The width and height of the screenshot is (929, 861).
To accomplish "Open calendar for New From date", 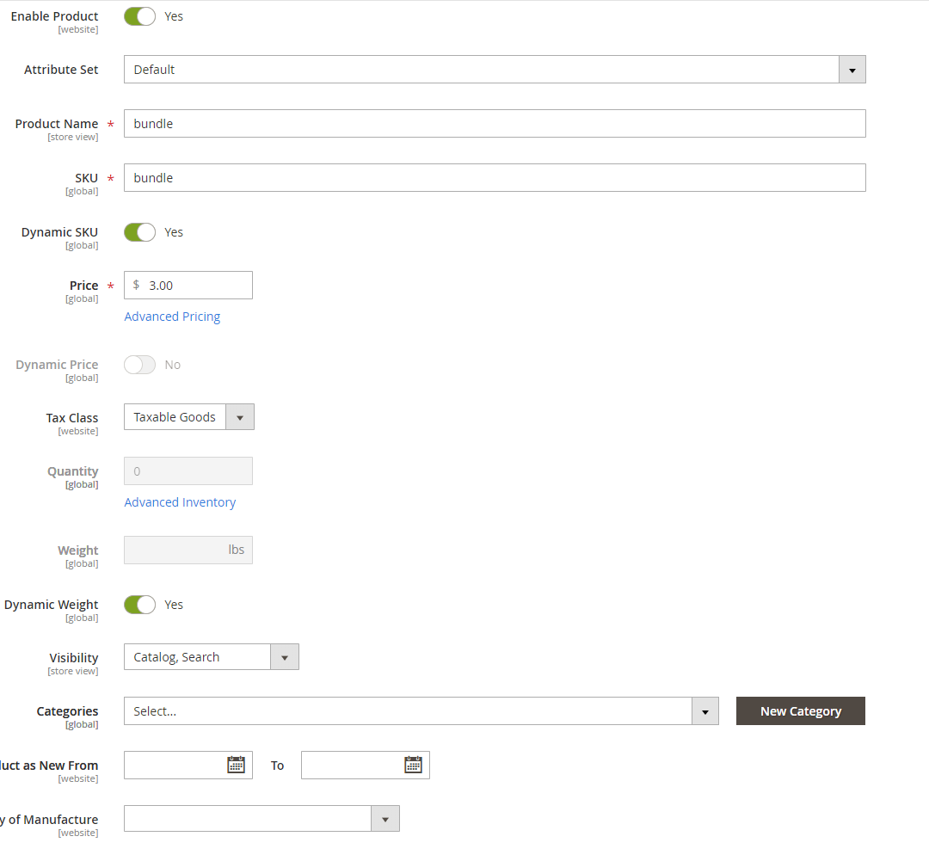I will pos(236,765).
